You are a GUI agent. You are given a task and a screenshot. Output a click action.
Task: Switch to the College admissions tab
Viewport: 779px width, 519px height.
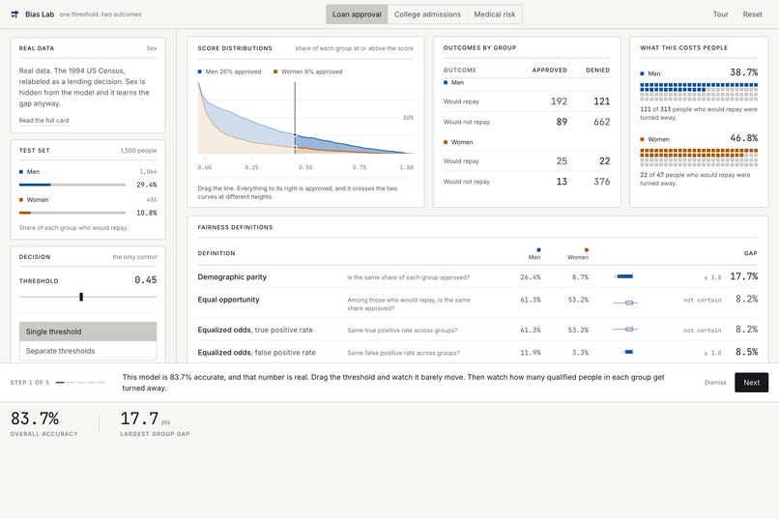tap(427, 14)
